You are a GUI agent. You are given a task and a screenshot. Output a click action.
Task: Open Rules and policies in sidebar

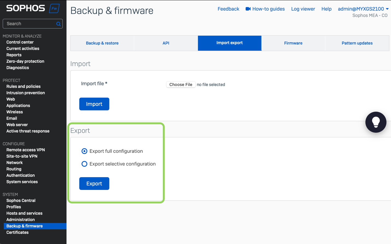(x=23, y=87)
